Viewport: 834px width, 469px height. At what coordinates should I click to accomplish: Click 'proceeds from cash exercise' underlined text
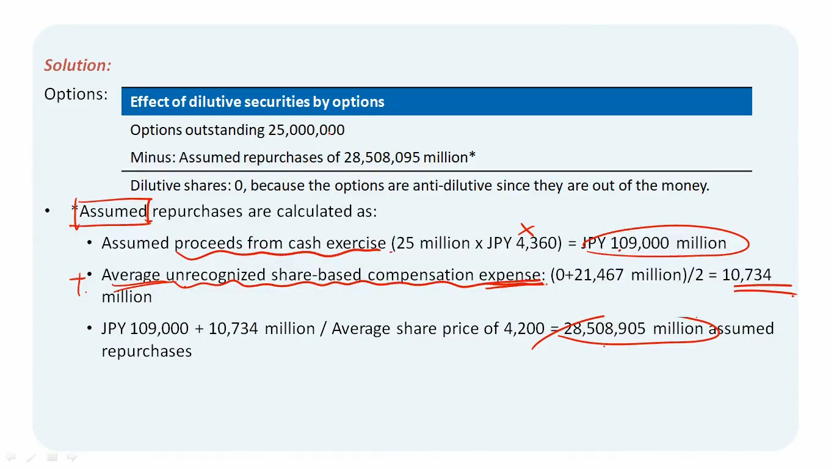280,243
